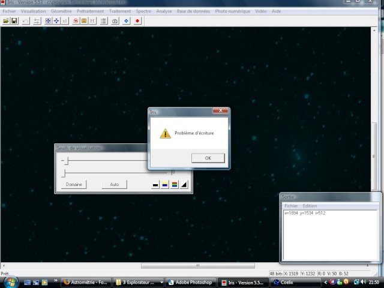The height and width of the screenshot is (288, 384).
Task: Click the zoom-in toolbar icon with boxed arrows
Action: coord(48,21)
